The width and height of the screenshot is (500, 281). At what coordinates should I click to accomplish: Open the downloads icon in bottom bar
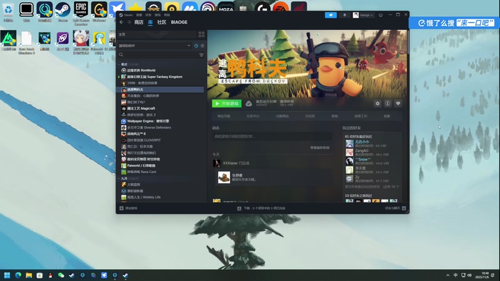(x=239, y=209)
